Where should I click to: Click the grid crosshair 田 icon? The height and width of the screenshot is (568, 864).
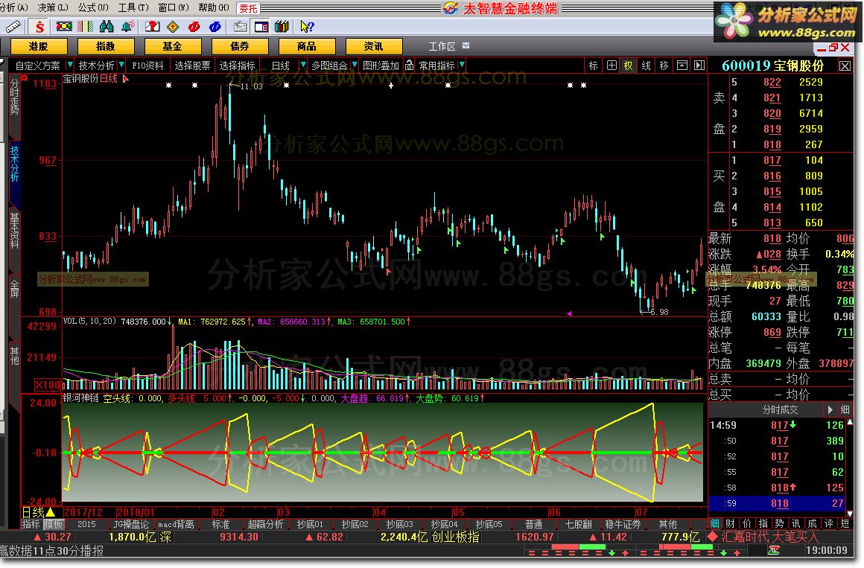612,66
